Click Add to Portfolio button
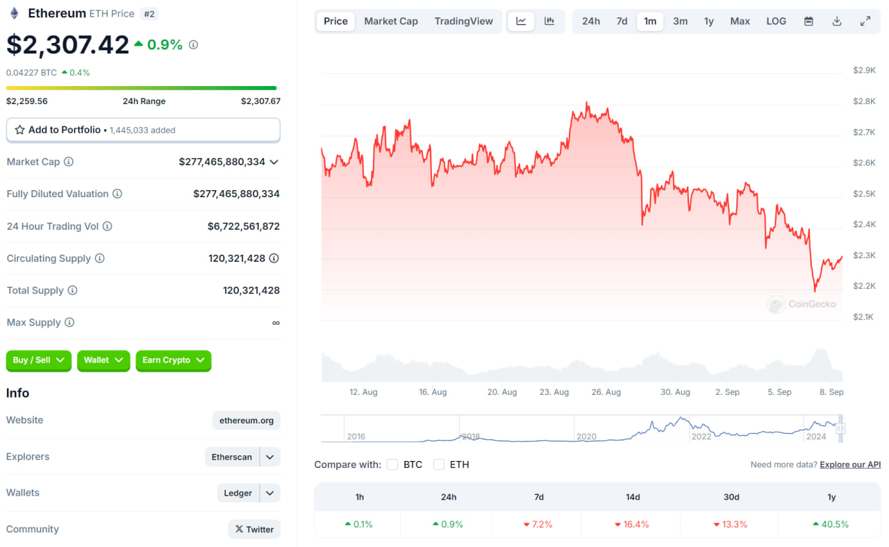The image size is (889, 547). pos(143,130)
